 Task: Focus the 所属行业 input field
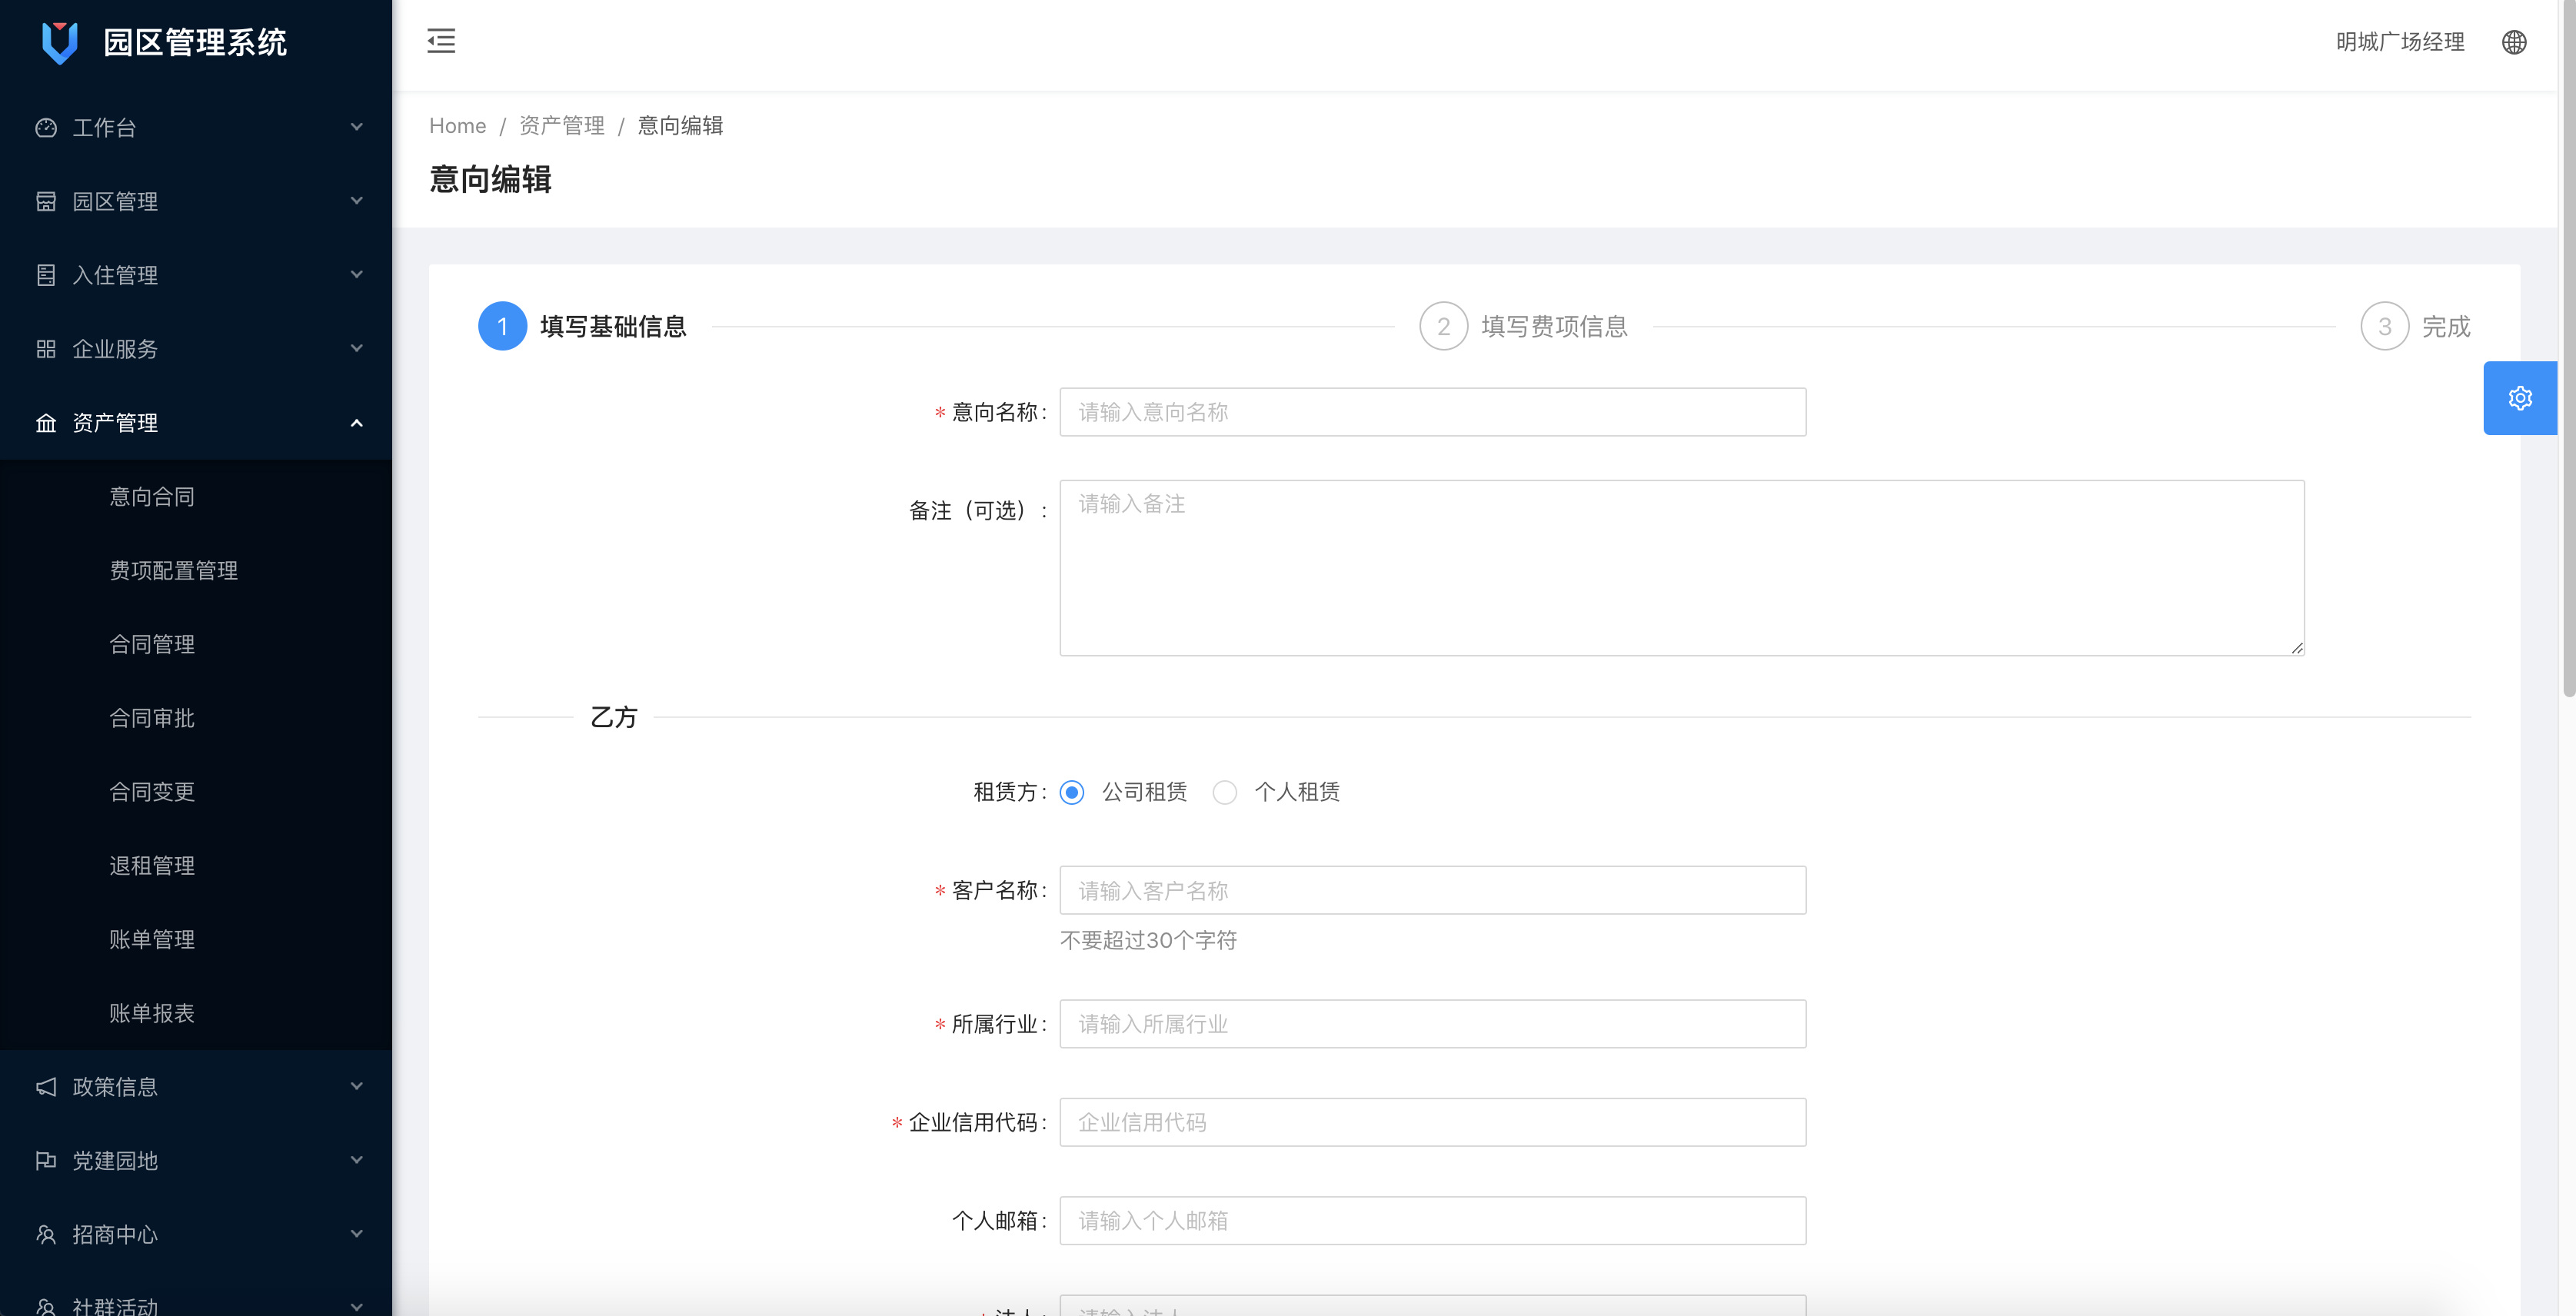[1432, 1024]
